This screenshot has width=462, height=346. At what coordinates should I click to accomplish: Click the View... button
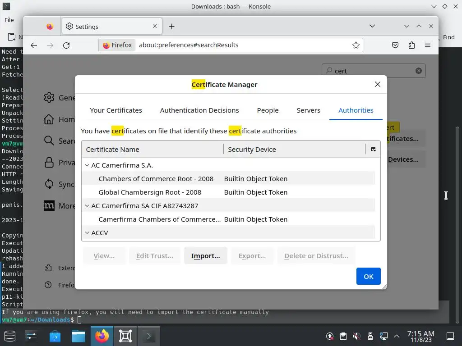104,256
